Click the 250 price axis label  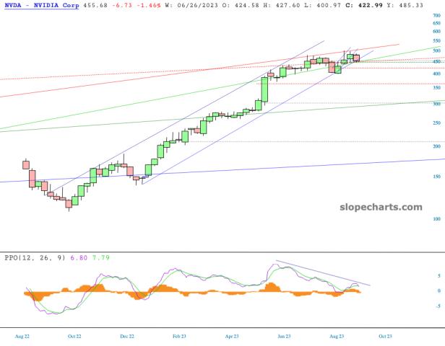tap(436, 123)
